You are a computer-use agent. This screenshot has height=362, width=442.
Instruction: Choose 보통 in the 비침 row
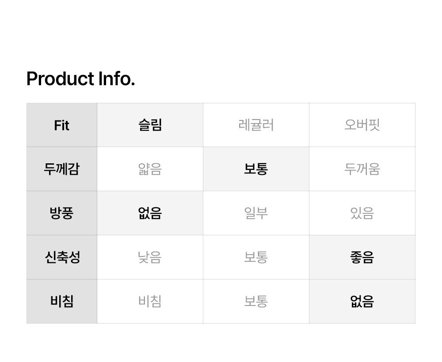tap(256, 302)
